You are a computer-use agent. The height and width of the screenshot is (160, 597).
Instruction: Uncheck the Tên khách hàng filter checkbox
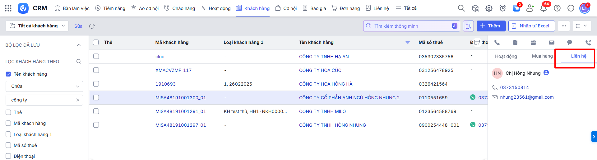point(8,74)
